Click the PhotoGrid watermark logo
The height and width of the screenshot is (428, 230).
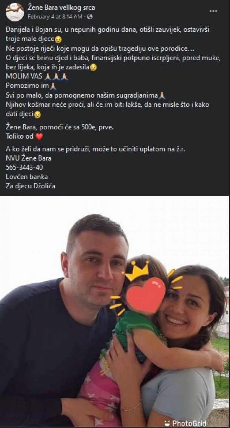185,423
